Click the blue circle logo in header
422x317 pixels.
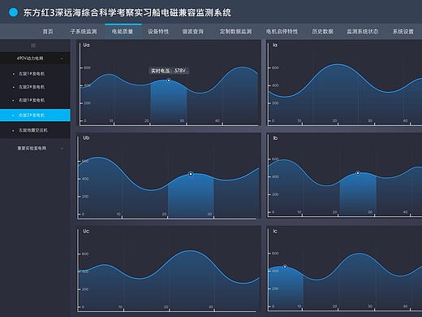[x=13, y=12]
